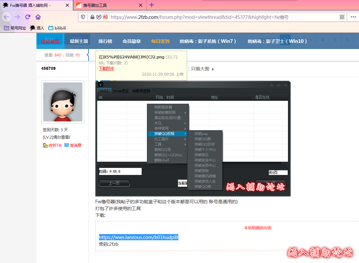Select the Fw撸号器 酒入辅助网 tab
This screenshot has width=359, height=263.
tap(37, 5)
